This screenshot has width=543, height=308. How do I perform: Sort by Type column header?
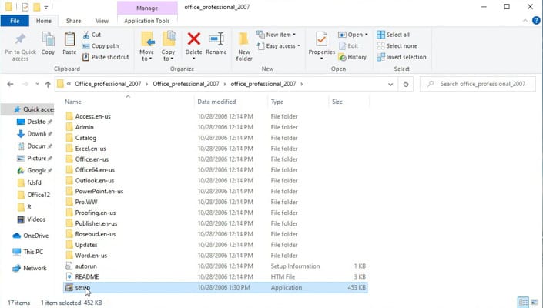(x=298, y=102)
